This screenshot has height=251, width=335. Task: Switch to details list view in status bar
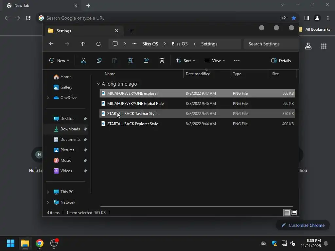click(x=287, y=212)
